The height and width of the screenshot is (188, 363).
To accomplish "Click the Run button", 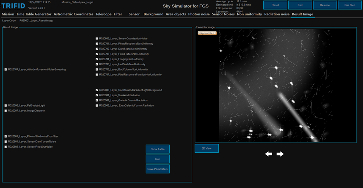I will [157, 159].
